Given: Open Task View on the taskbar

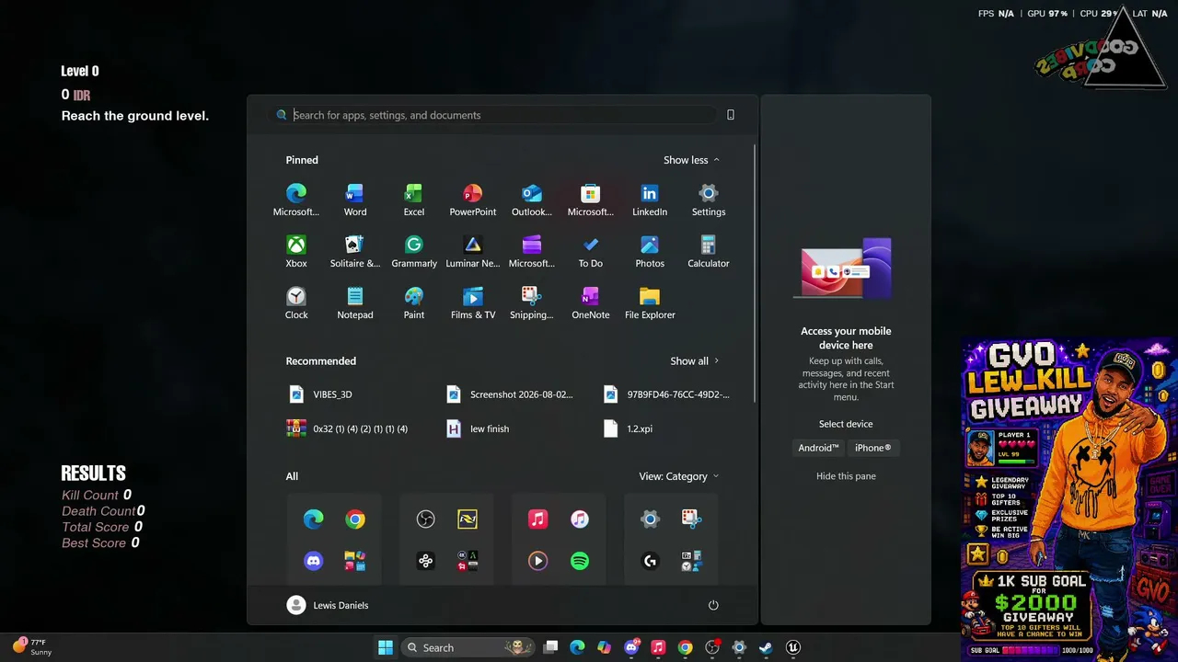Looking at the screenshot, I should (x=550, y=647).
